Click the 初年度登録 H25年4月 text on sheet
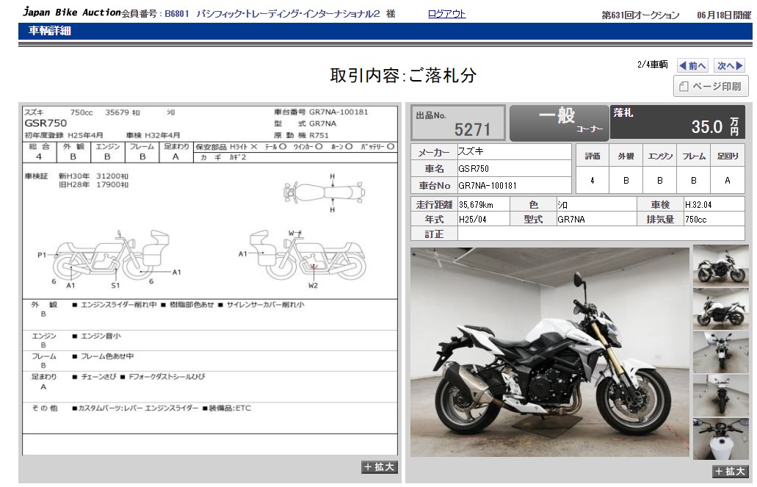This screenshot has width=757, height=487. [64, 135]
